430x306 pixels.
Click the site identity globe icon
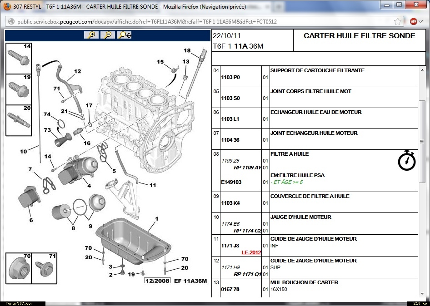(11, 21)
